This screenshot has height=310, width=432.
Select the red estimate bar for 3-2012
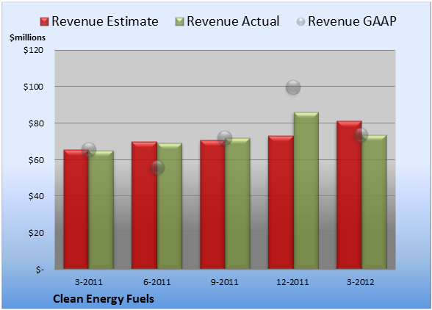tap(349, 195)
